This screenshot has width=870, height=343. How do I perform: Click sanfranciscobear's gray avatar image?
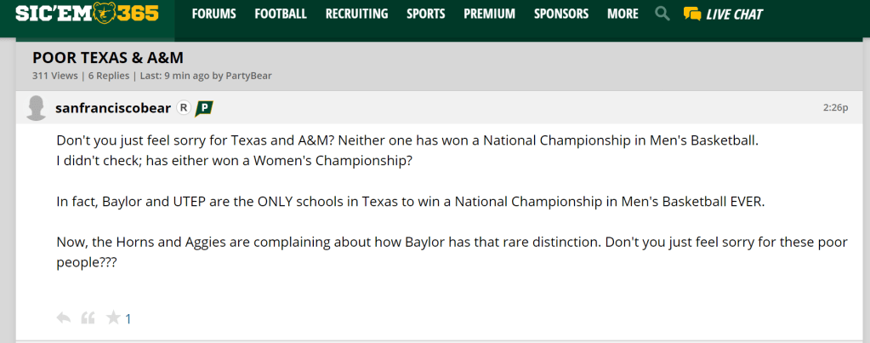[x=37, y=108]
